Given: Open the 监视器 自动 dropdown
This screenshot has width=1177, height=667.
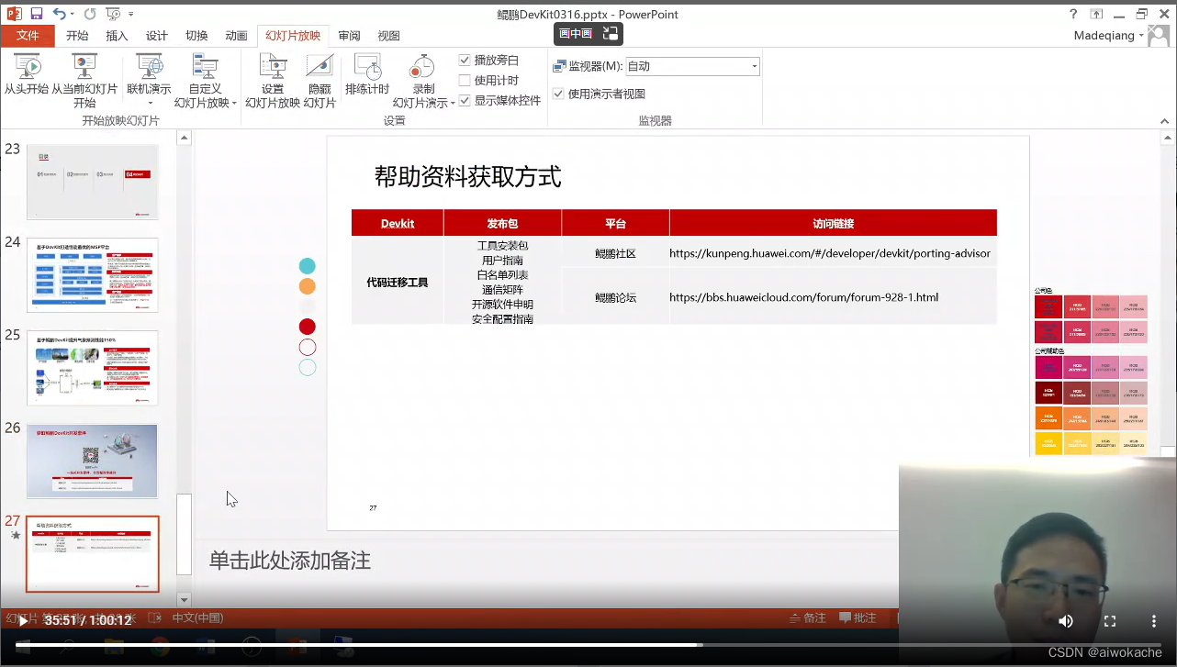Looking at the screenshot, I should tap(692, 66).
